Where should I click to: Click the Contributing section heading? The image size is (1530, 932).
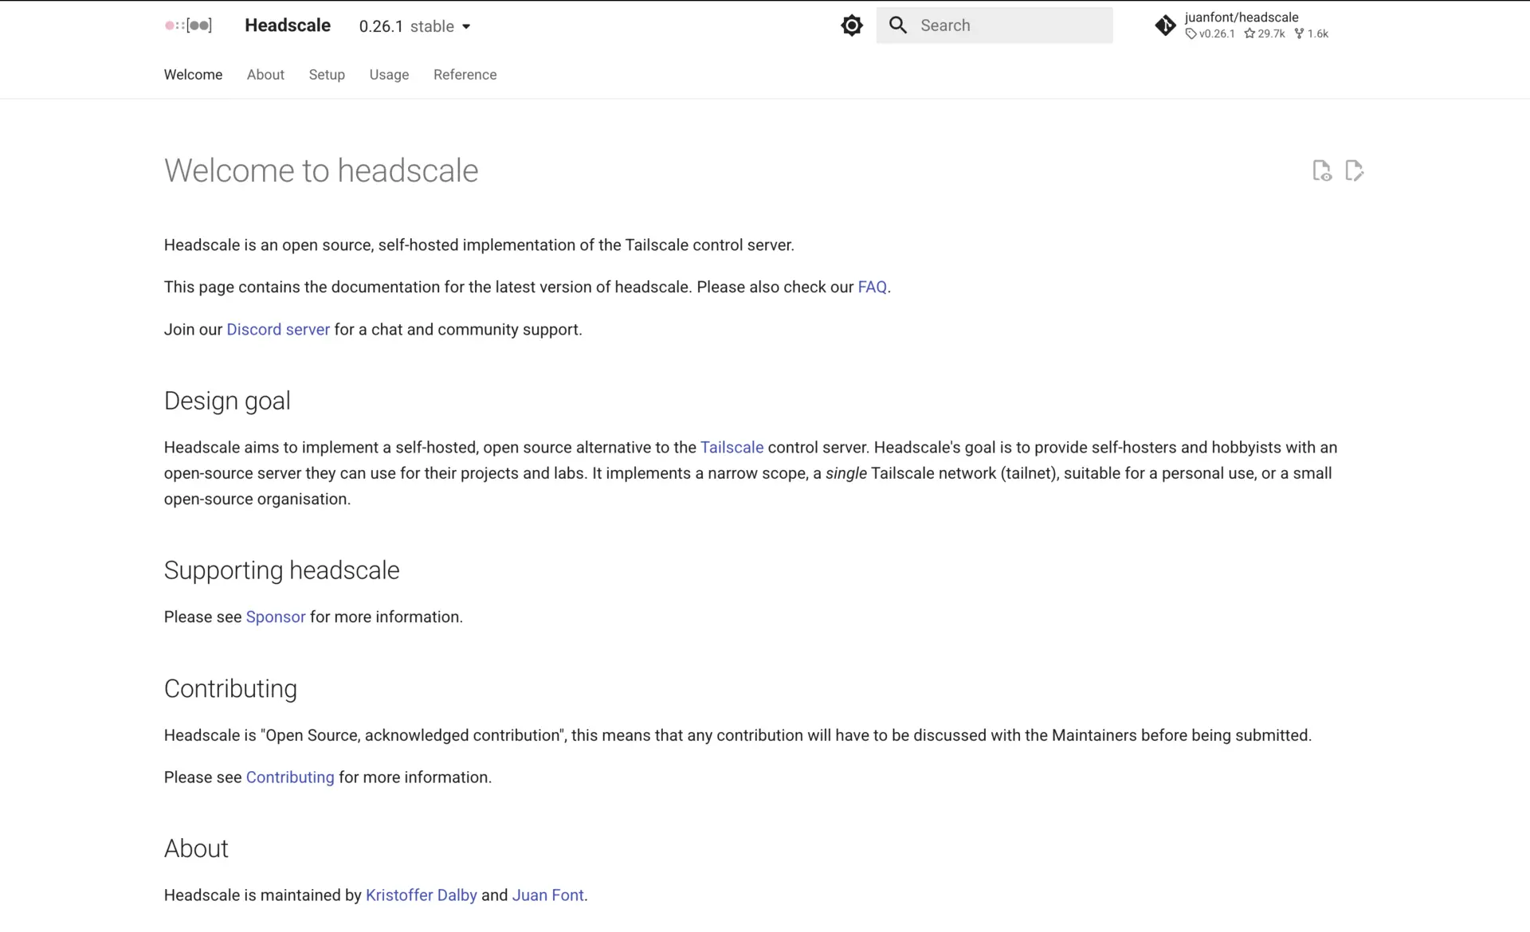230,689
